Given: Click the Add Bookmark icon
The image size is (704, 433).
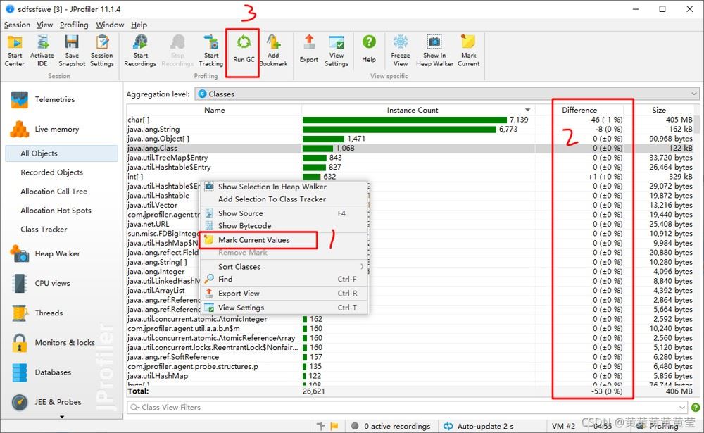Looking at the screenshot, I should 273,51.
